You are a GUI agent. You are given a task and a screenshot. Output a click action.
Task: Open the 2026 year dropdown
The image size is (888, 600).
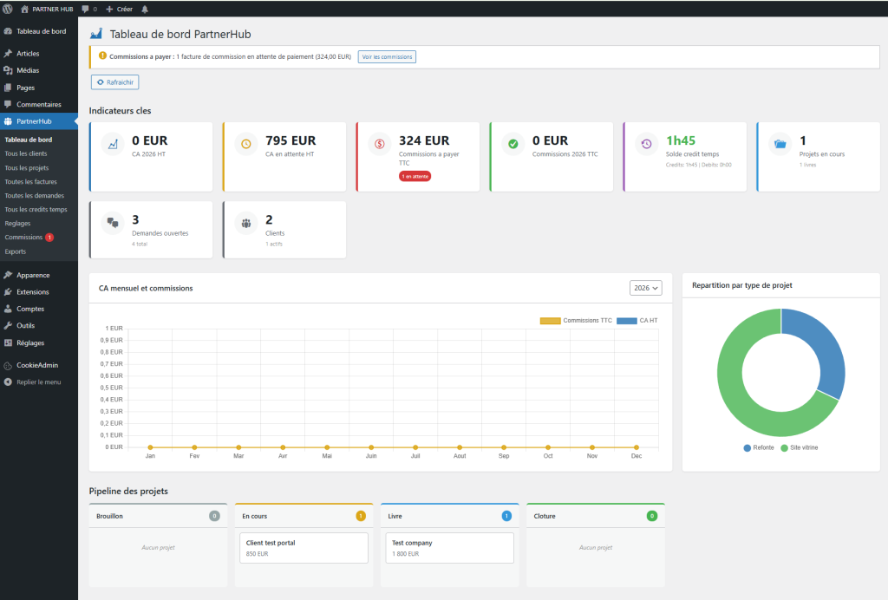point(645,288)
